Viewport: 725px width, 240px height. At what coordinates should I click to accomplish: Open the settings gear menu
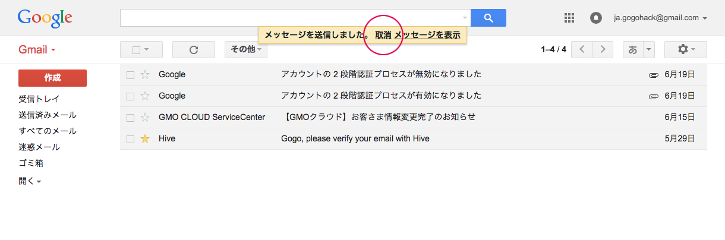coord(685,49)
